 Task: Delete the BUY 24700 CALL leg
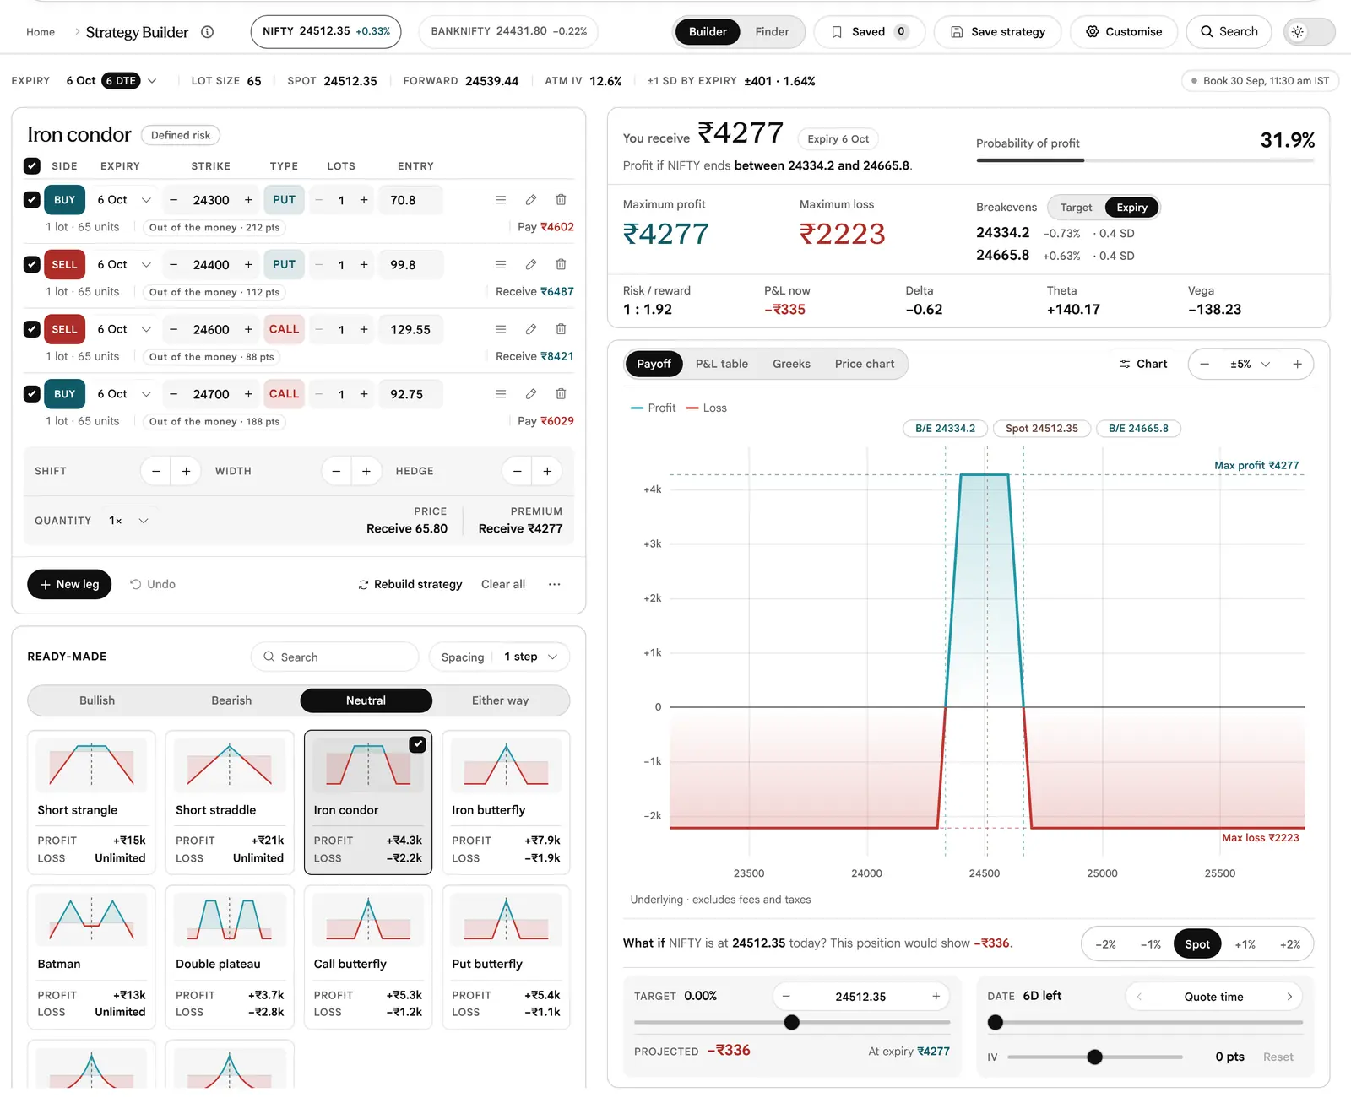561,394
